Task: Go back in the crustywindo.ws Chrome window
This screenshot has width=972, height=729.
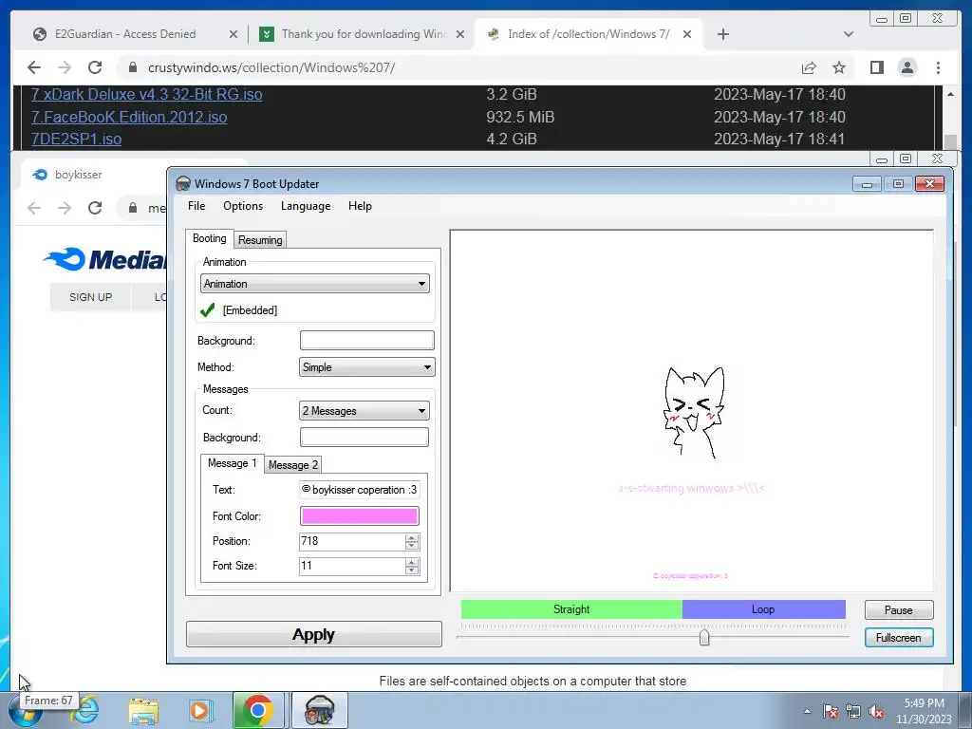Action: click(34, 67)
